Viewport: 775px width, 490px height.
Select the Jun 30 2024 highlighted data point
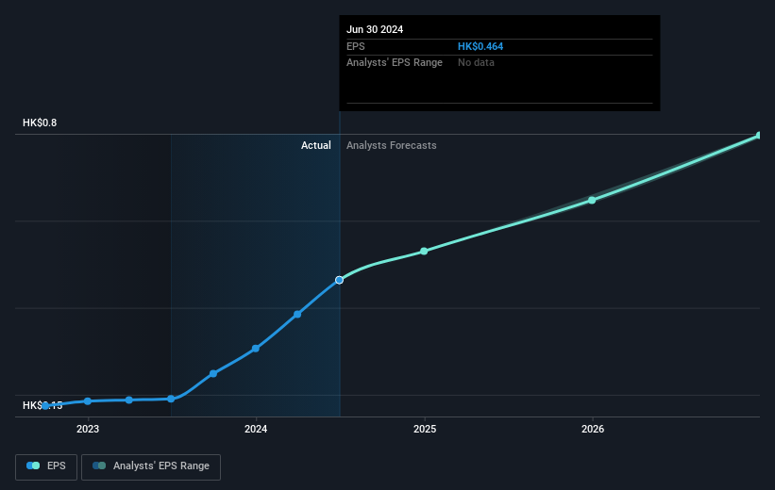tap(339, 280)
